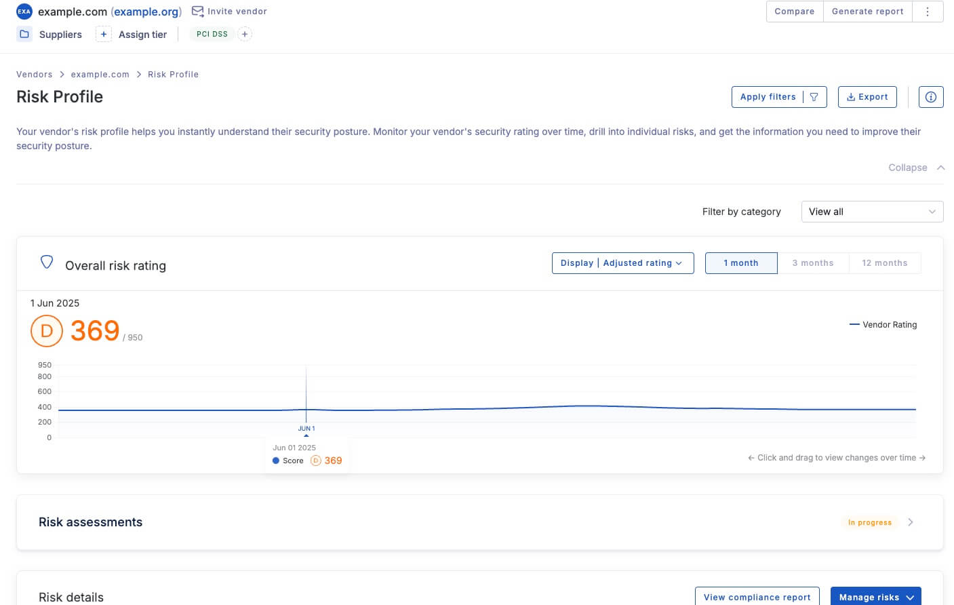The image size is (954, 605).
Task: Click the orange D rating badge
Action: [x=46, y=331]
